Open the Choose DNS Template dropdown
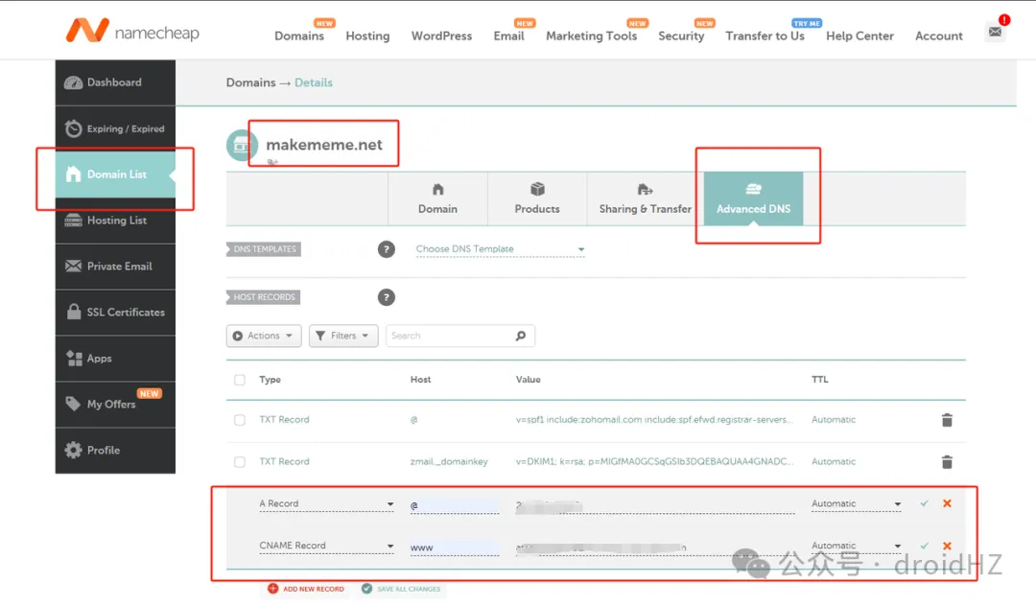Image resolution: width=1036 pixels, height=606 pixels. [500, 249]
